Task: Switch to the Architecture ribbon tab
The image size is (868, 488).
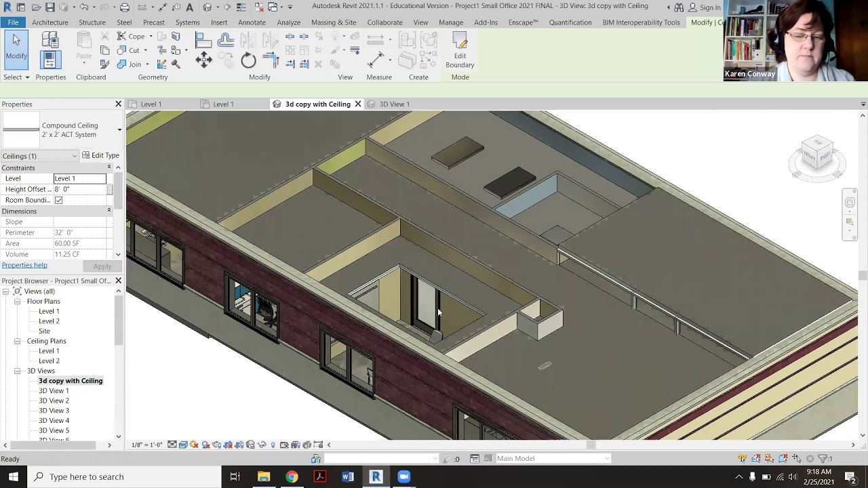Action: click(x=50, y=22)
